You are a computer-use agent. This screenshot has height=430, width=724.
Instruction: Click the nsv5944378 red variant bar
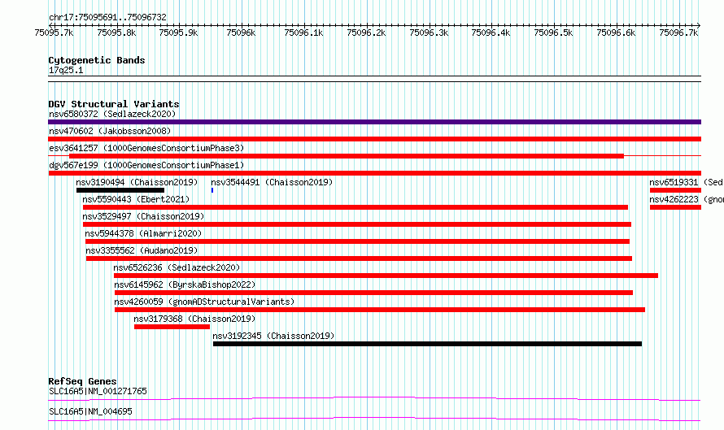357,241
